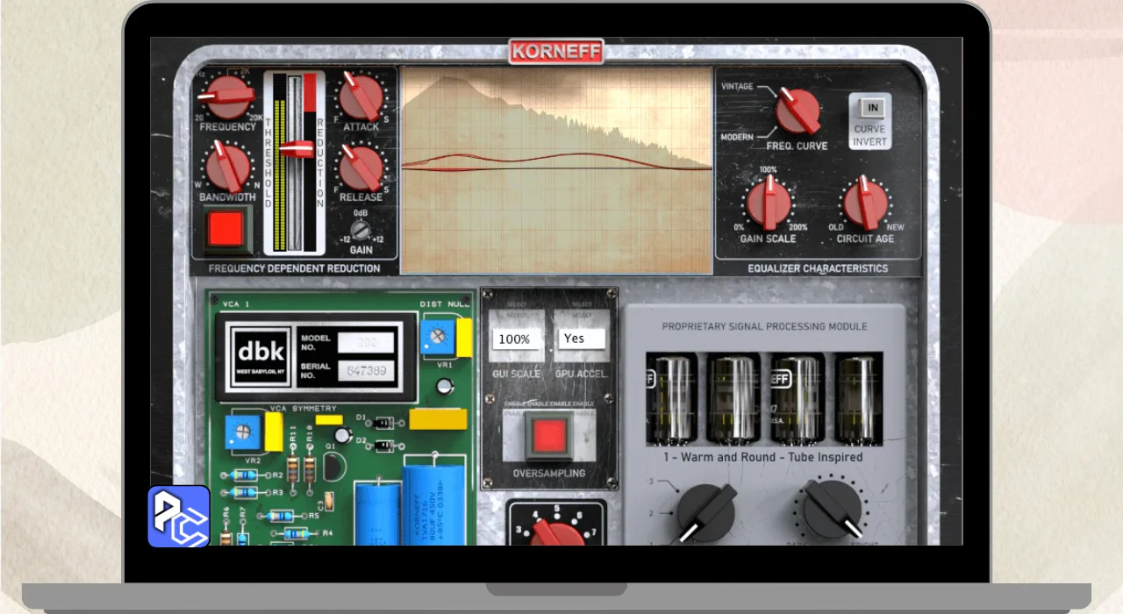The height and width of the screenshot is (614, 1123).
Task: Click "PROPRIETARY SIGNAL PROCESSING MODULE" heading
Action: (765, 326)
